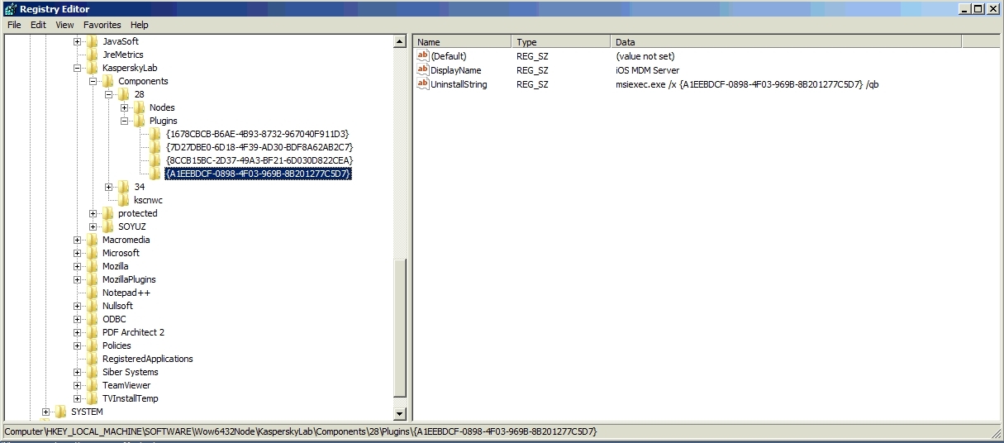Click the msiexec.exe uninstall command data
This screenshot has width=1004, height=443.
coord(747,84)
